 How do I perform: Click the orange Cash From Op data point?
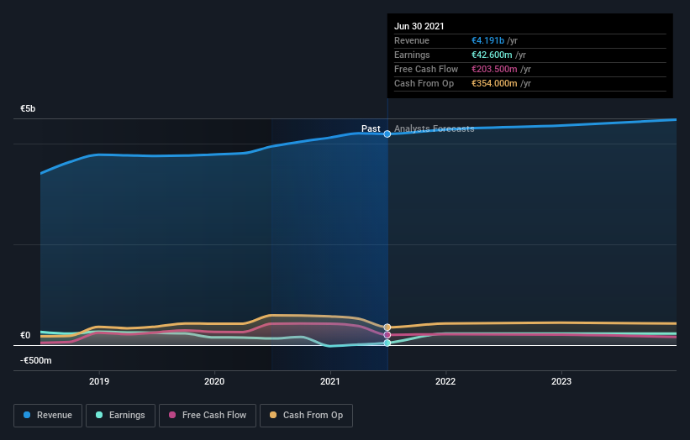387,327
